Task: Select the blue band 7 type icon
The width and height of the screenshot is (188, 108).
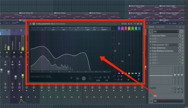Action: tap(139, 29)
